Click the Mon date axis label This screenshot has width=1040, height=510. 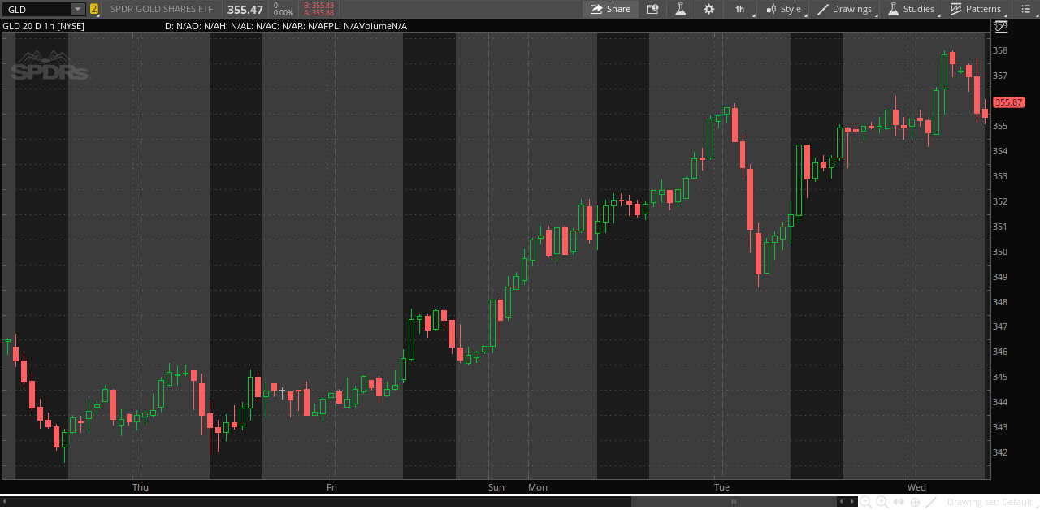(538, 487)
